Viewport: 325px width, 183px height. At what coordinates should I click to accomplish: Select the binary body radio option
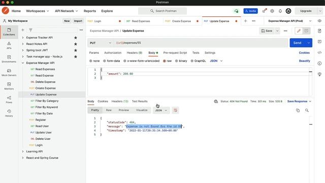(176, 61)
